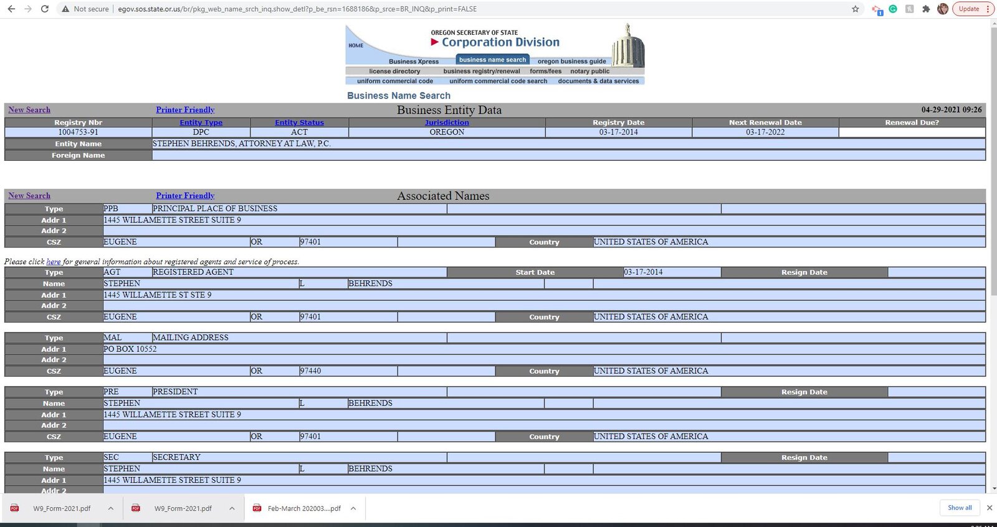Show all downloads
This screenshot has width=997, height=527.
[960, 508]
